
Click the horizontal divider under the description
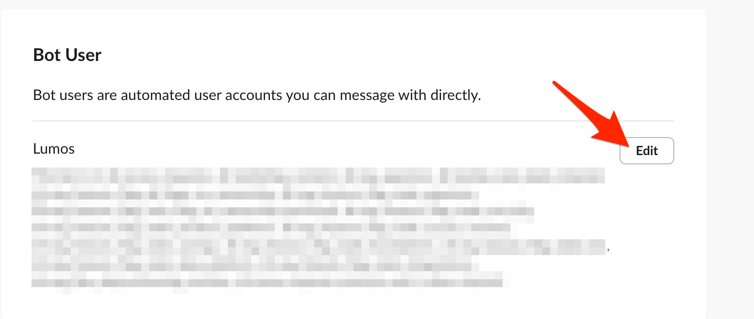tap(354, 120)
